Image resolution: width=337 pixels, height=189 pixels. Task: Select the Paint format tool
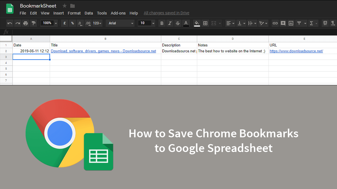click(33, 23)
